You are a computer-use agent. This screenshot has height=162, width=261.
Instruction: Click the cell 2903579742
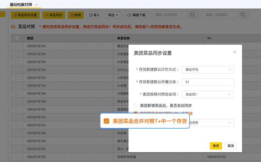click(36, 117)
